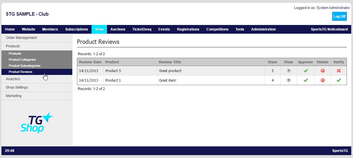
Task: Click the Log Off button
Action: pos(340,17)
